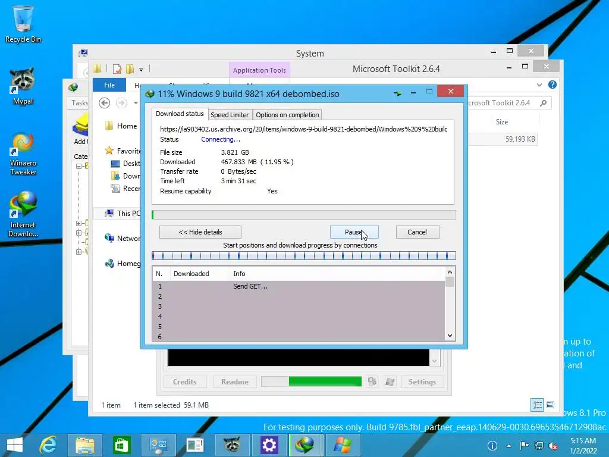Open the Options on completion tab
Viewport: 609px width, 457px height.
pyautogui.click(x=287, y=115)
